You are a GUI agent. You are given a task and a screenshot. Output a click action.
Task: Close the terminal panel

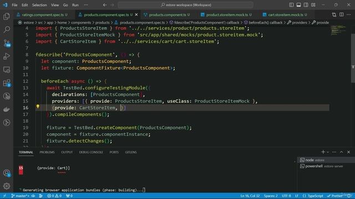(349, 152)
